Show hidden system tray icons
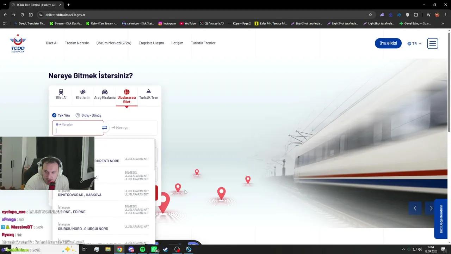Viewport: 451px width, 254px height. 403,249
